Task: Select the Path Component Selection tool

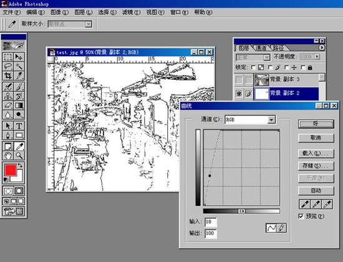Action: pos(8,126)
